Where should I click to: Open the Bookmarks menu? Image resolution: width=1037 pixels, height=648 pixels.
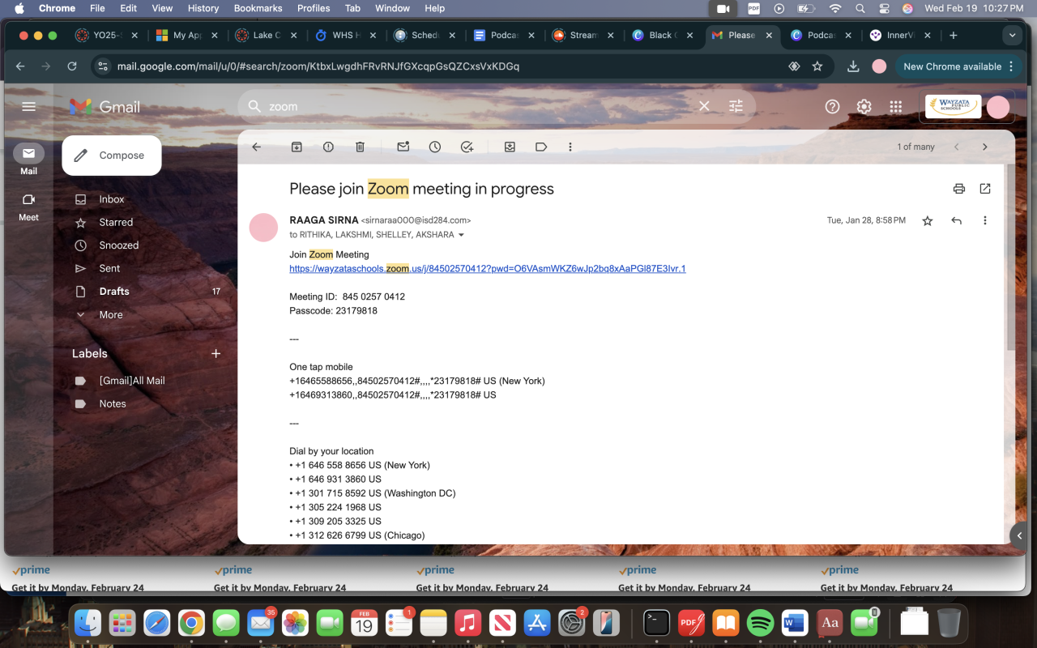pyautogui.click(x=258, y=8)
